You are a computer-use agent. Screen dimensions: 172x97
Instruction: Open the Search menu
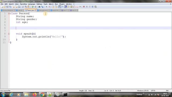click(11, 4)
